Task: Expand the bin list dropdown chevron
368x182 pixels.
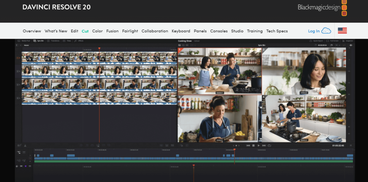Action: (20, 45)
